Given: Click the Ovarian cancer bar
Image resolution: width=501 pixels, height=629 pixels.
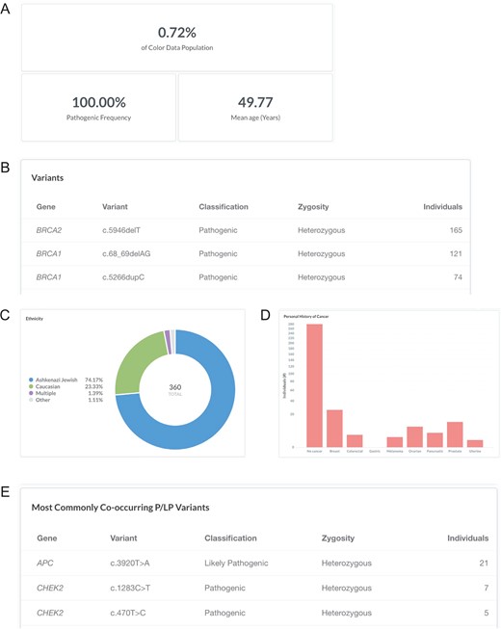Looking at the screenshot, I should (x=414, y=436).
